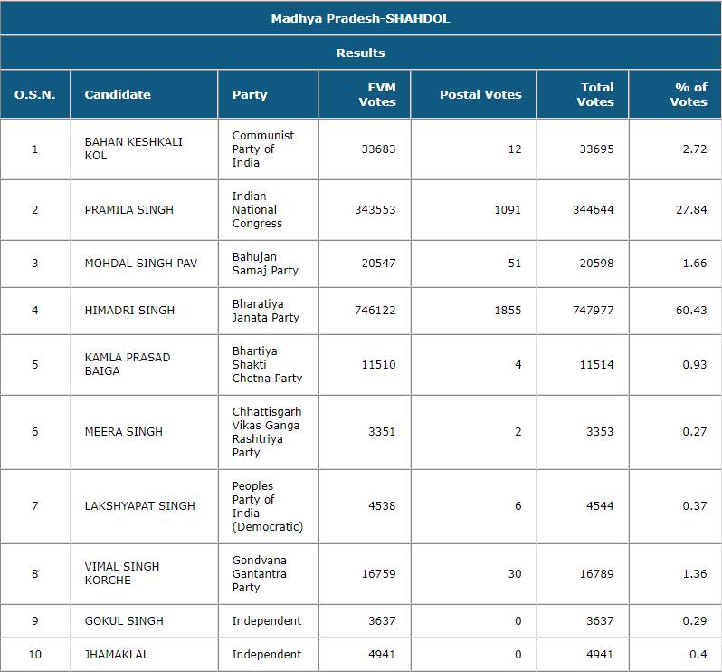Click the Candidate column header
722x672 pixels.
[x=118, y=94]
